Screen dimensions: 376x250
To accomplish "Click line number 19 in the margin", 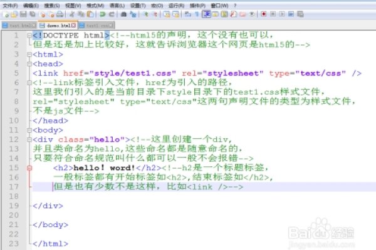I will pyautogui.click(x=14, y=206).
